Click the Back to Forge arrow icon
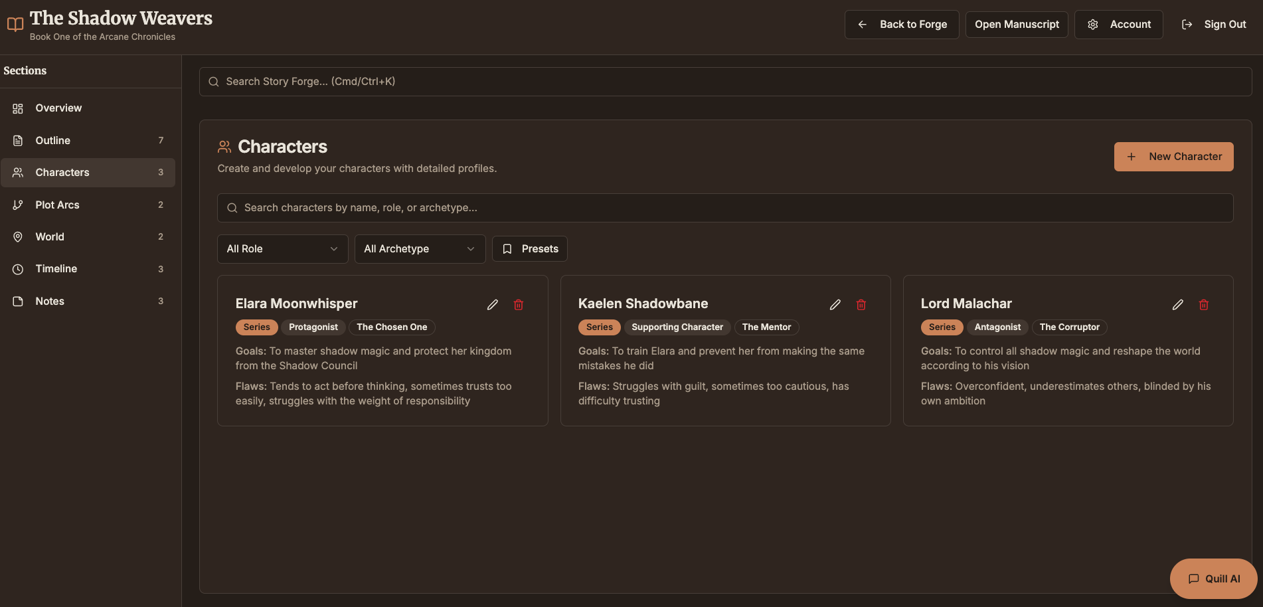This screenshot has height=607, width=1263. pyautogui.click(x=863, y=25)
